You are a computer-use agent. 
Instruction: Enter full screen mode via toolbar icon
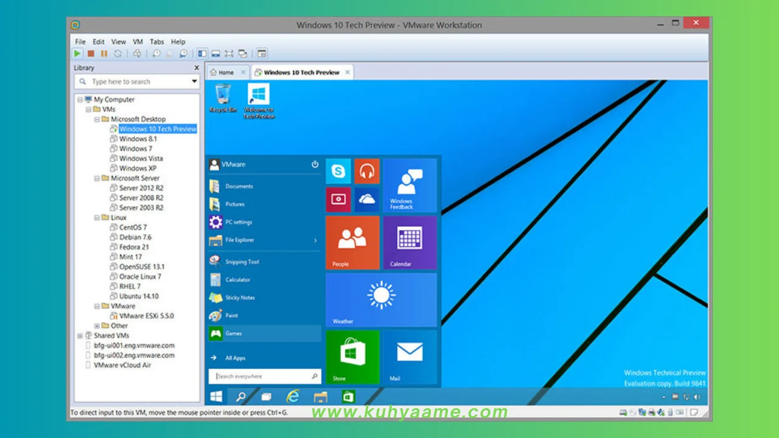(x=229, y=54)
